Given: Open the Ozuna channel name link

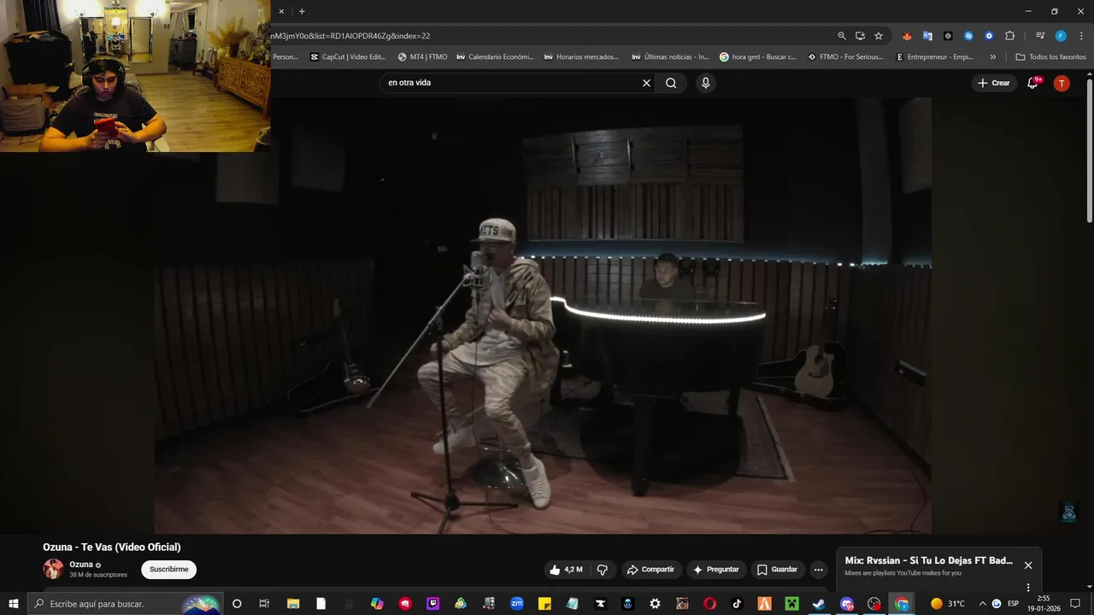Looking at the screenshot, I should (x=81, y=565).
